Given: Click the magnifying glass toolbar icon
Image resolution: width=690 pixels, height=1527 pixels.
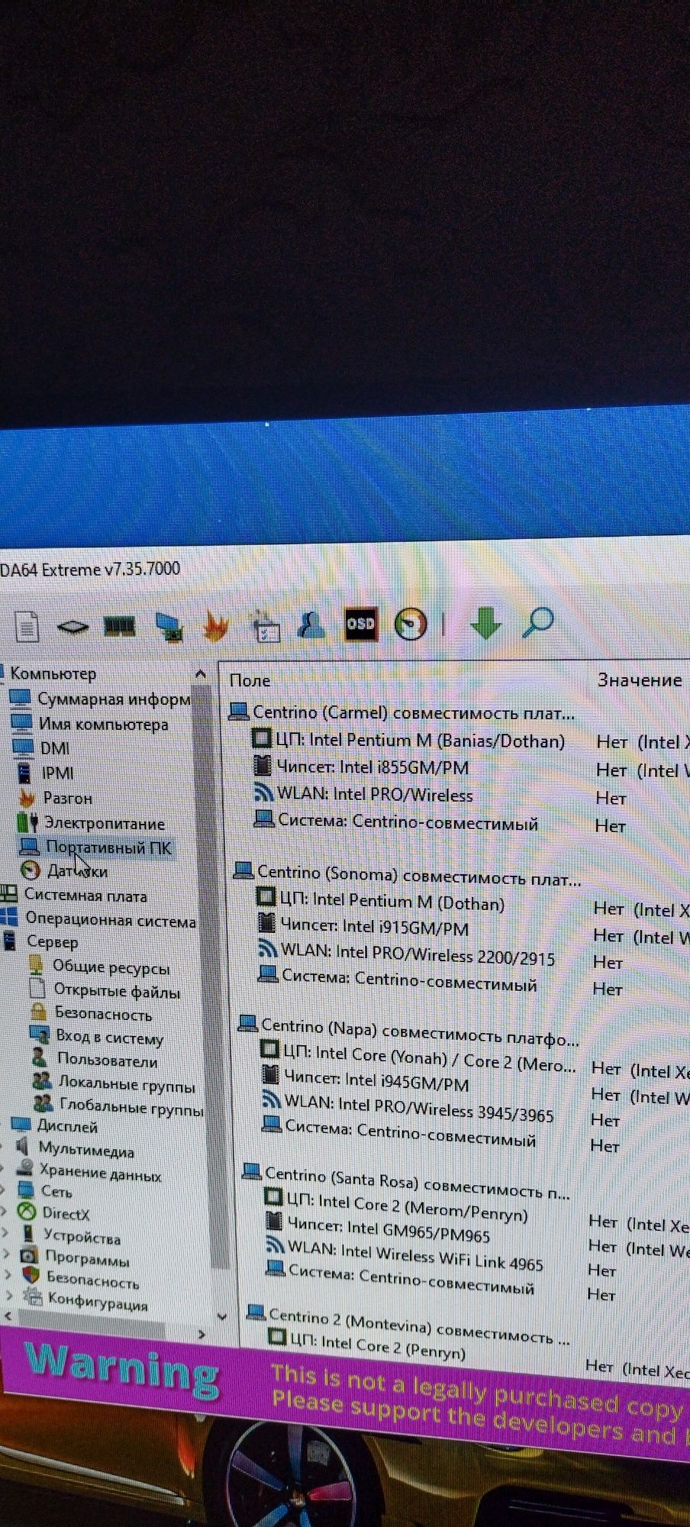Looking at the screenshot, I should (x=537, y=621).
